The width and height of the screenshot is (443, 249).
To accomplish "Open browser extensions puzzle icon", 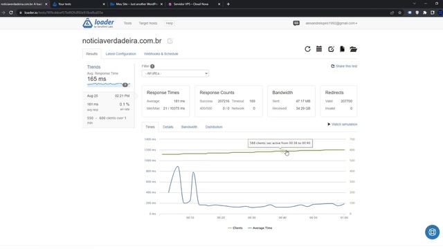I will [424, 12].
